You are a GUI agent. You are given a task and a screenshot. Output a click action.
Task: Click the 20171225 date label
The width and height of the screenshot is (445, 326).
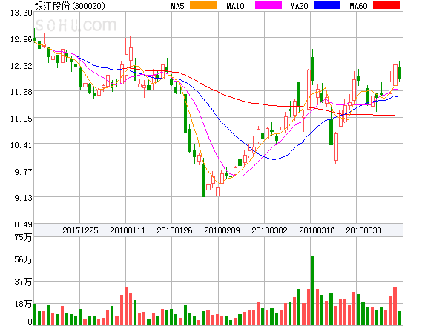click(80, 230)
